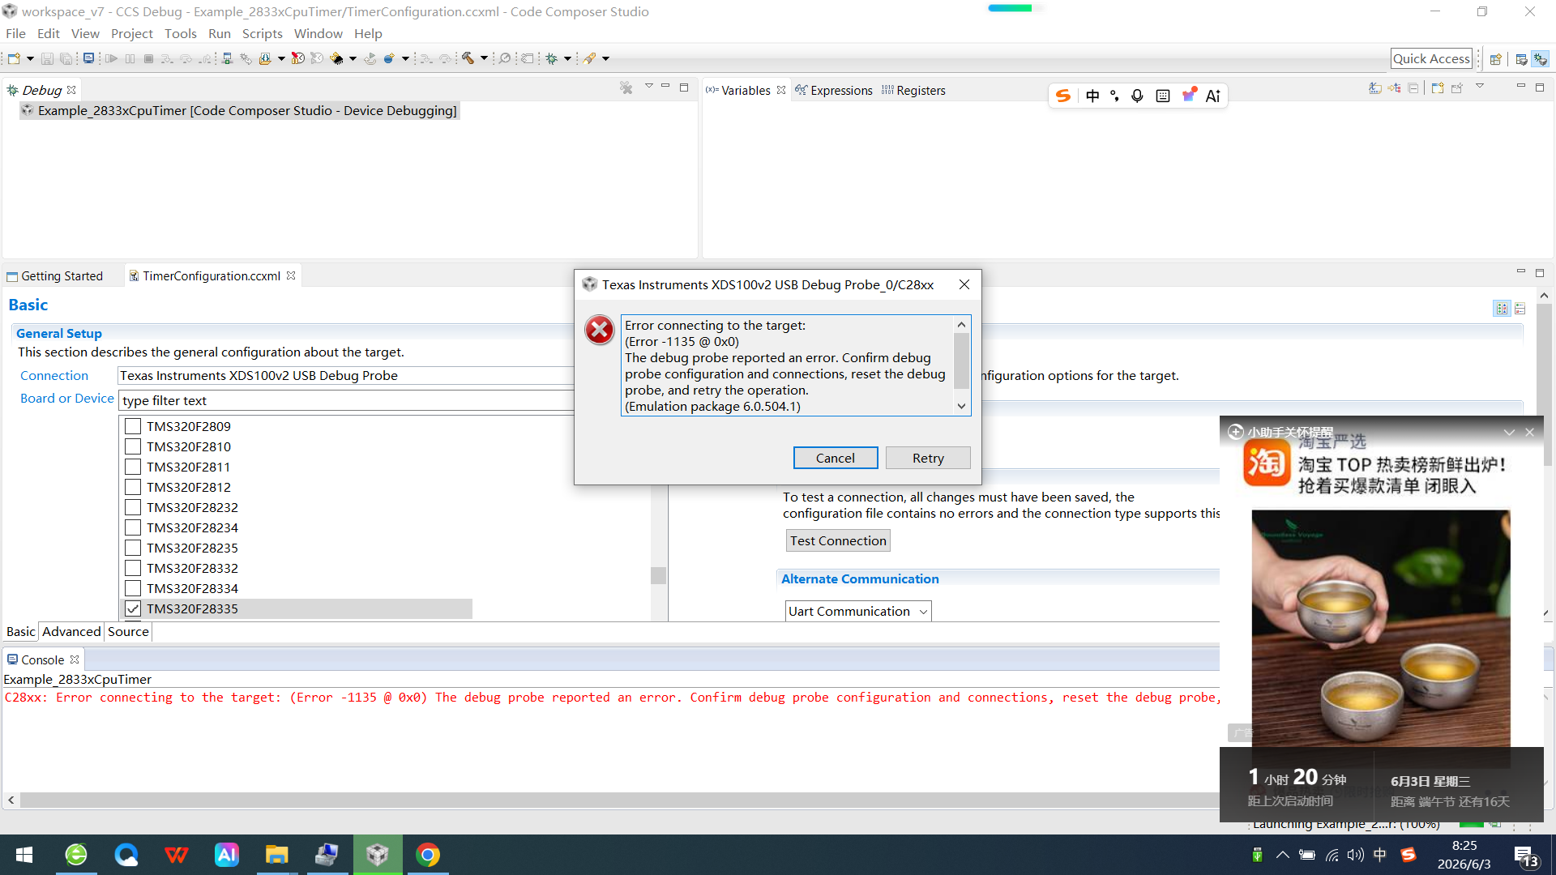Screen dimensions: 1556x875
Task: Open the Load Program dropdown arrow
Action: click(x=281, y=58)
